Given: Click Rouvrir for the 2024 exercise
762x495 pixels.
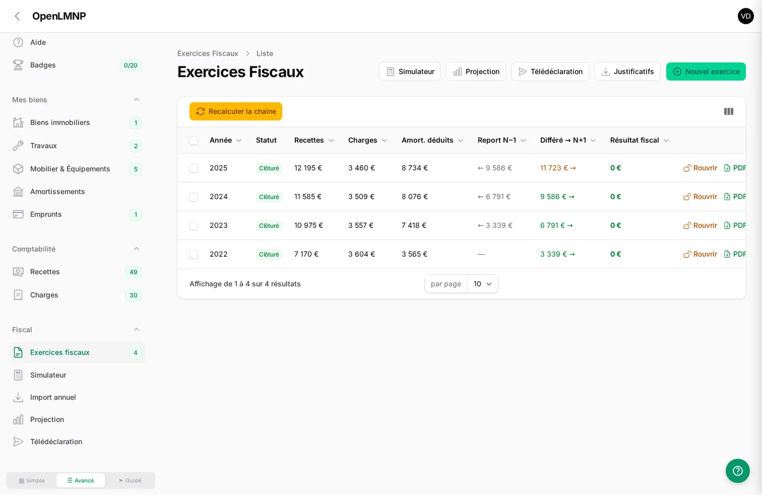Looking at the screenshot, I should [700, 196].
